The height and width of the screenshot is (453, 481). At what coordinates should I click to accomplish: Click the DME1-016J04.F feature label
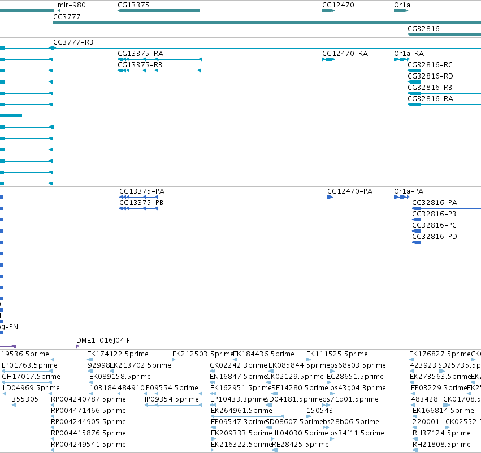(x=103, y=341)
